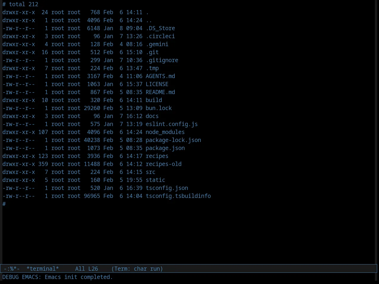Click the package-lock.json file name
Viewport: 379px width, 284px height.
pos(173,140)
